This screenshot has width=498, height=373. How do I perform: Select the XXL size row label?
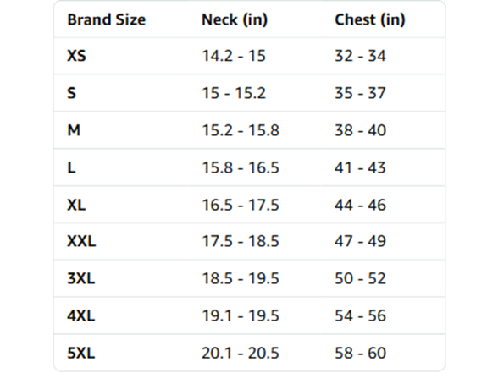[x=81, y=241]
